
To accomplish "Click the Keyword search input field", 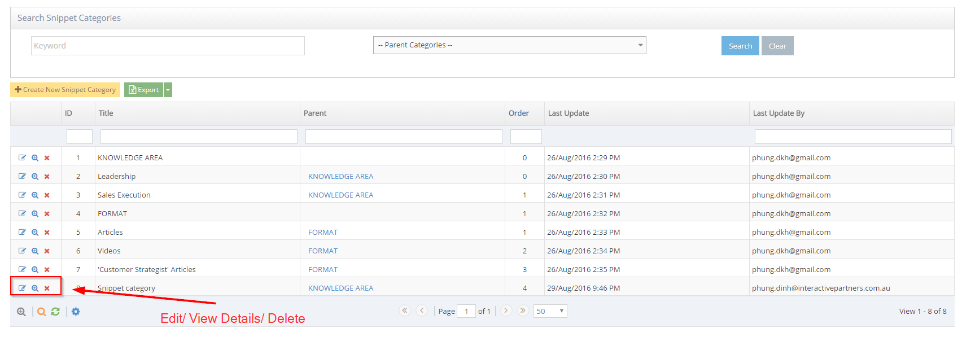I will [x=168, y=46].
